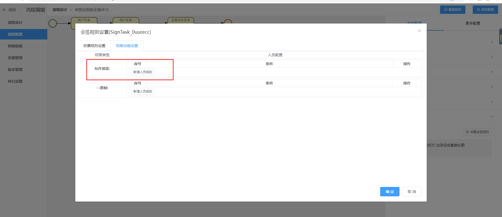This screenshot has width=502, height=217.
Task: Select the green start event circle
Action: point(53,23)
